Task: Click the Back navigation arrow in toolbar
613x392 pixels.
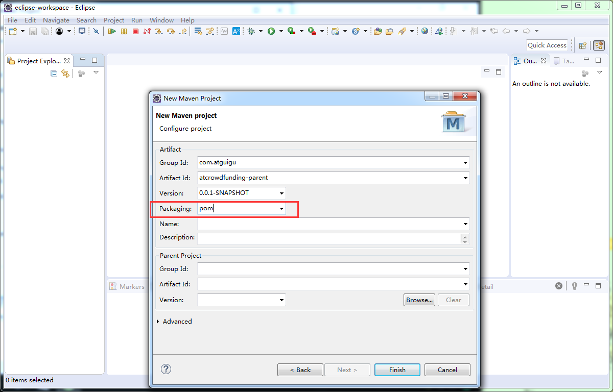Action: [506, 31]
